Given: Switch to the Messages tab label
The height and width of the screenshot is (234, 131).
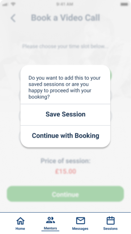Looking at the screenshot, I should (80, 229).
